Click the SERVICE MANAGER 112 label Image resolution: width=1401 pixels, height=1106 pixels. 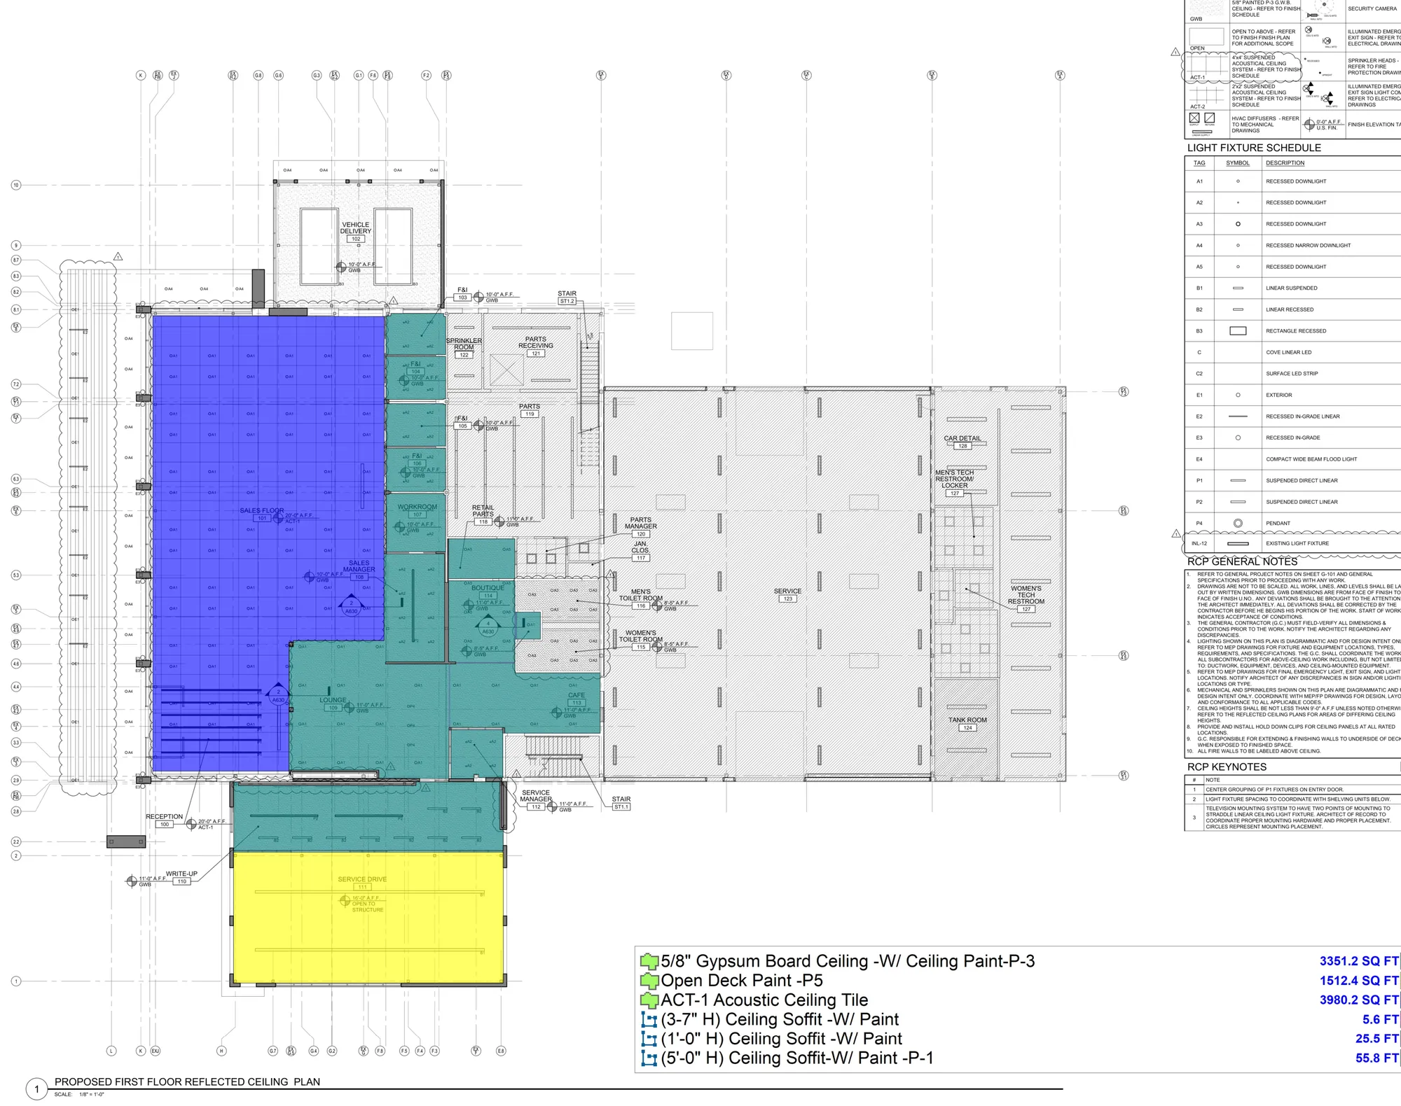click(536, 799)
